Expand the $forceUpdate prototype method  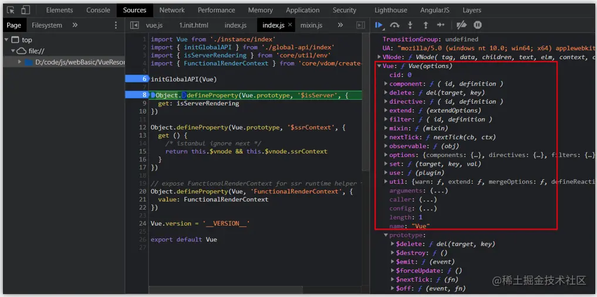[x=393, y=271]
